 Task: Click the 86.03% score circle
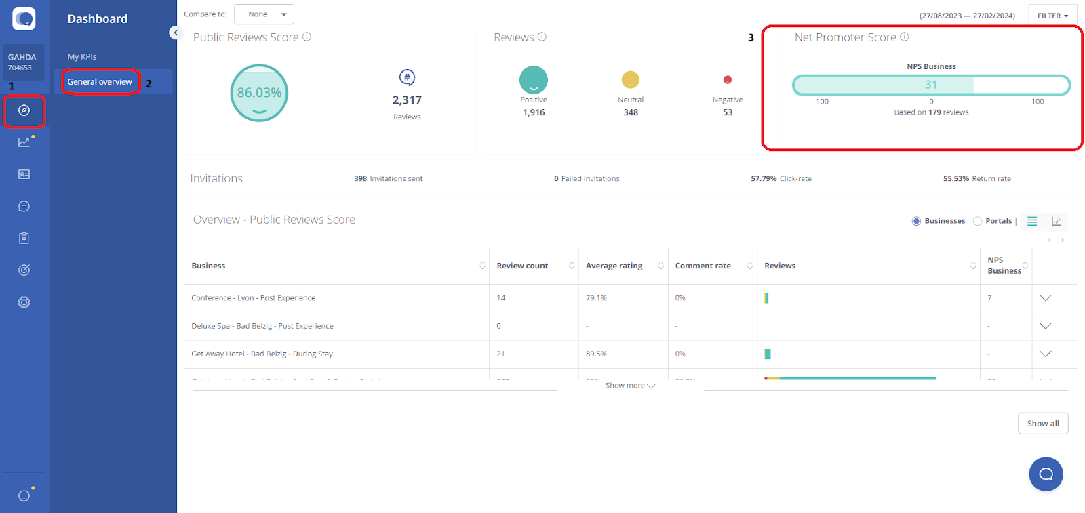click(260, 93)
